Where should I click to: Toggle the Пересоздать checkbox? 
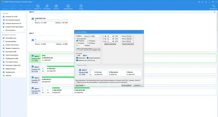click(77, 58)
